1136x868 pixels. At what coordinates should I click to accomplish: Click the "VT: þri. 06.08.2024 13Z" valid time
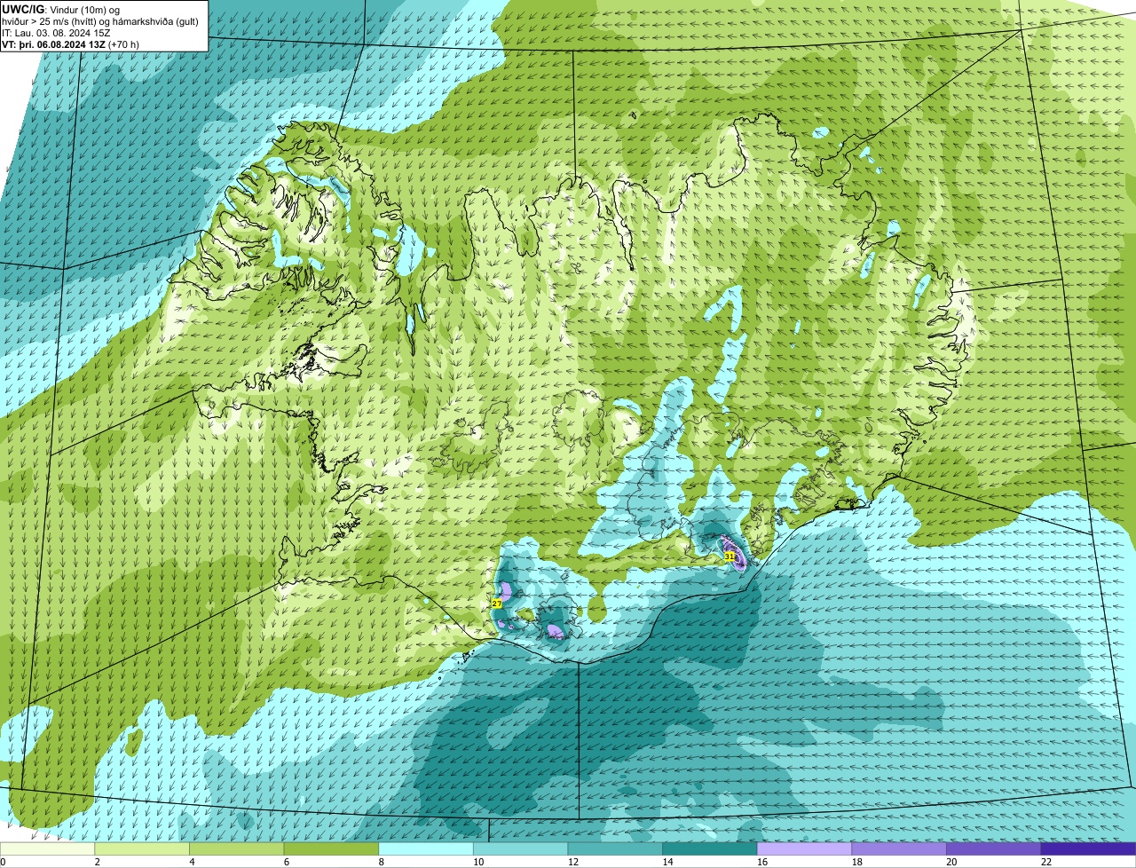(53, 43)
